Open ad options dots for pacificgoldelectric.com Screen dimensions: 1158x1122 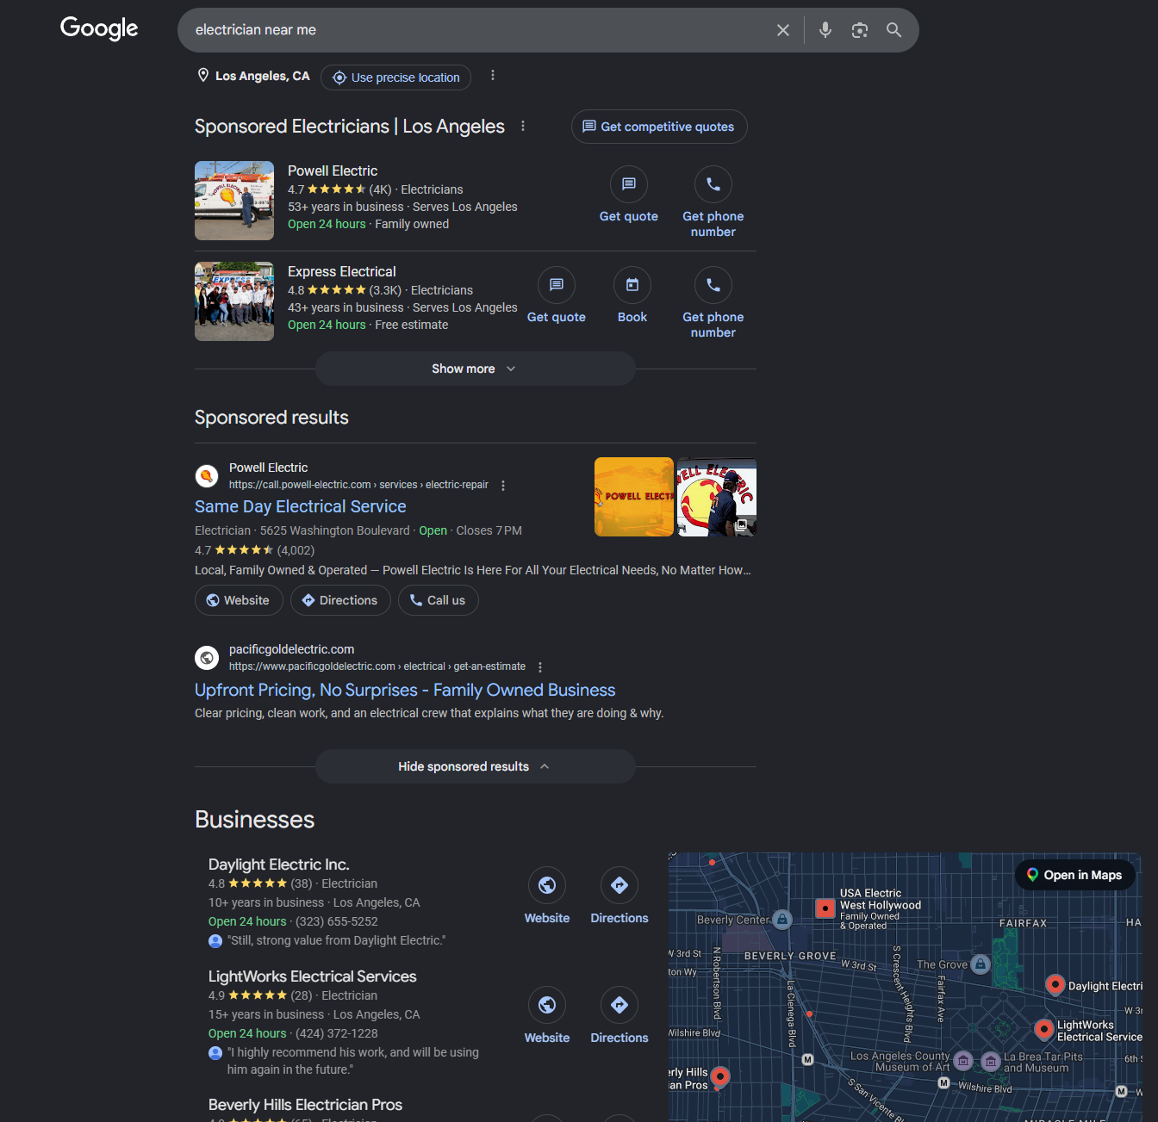pyautogui.click(x=540, y=667)
